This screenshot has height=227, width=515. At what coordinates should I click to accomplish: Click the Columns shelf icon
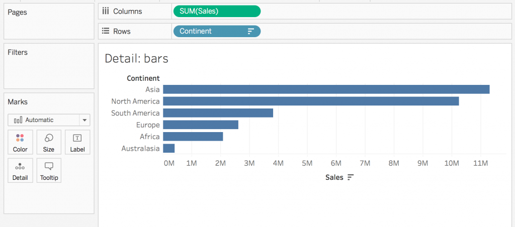(106, 11)
